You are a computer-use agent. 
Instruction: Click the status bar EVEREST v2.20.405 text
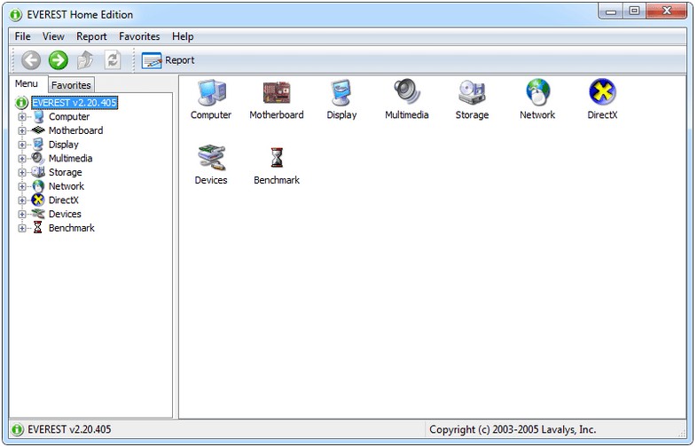[x=69, y=429]
